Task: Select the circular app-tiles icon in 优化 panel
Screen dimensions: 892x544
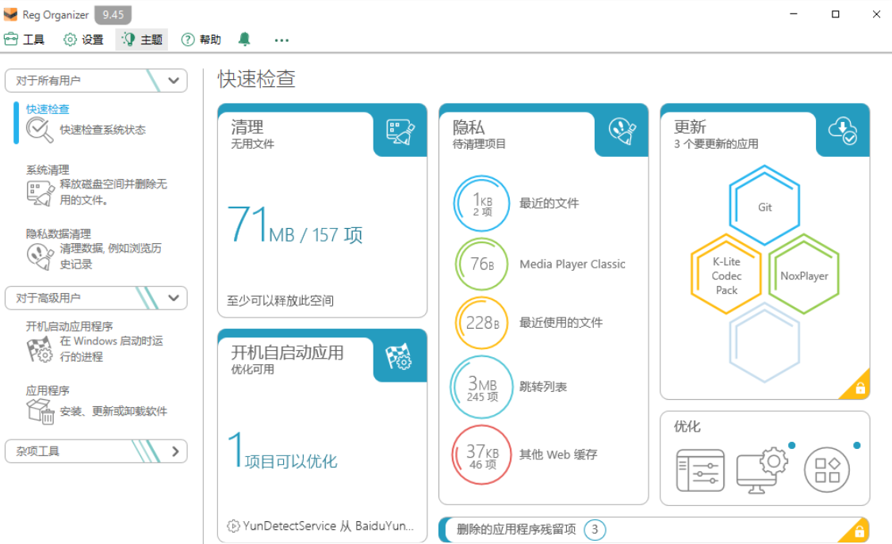Action: (x=827, y=469)
